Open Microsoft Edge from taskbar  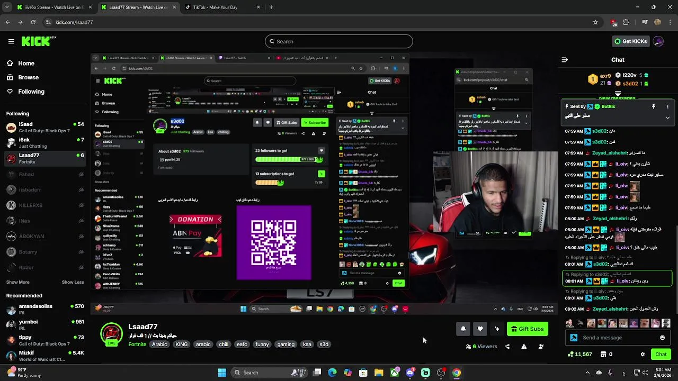click(x=332, y=373)
